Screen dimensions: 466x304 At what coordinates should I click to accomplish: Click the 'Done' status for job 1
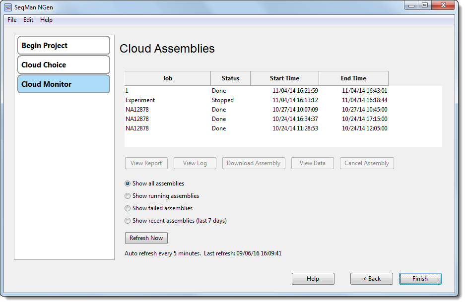point(219,91)
